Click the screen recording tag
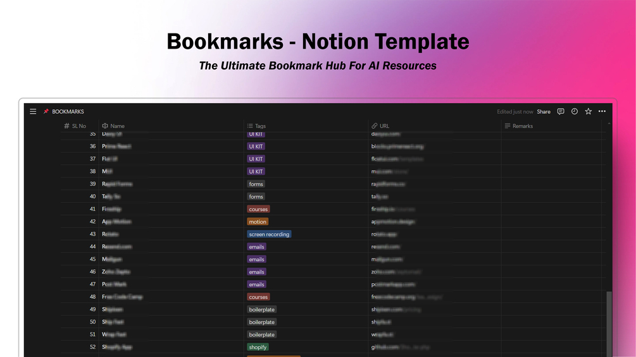Viewport: 636px width, 357px height. tap(269, 234)
